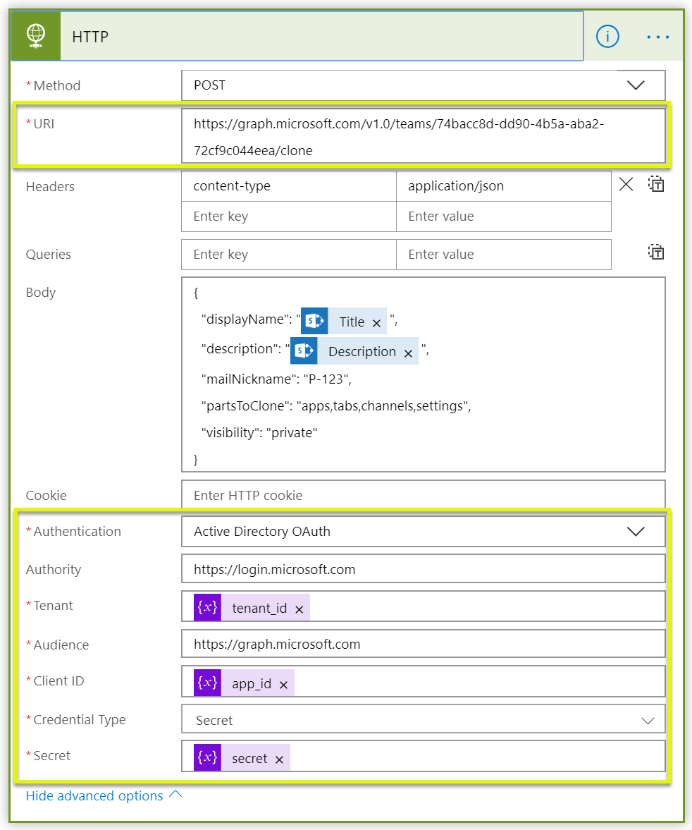This screenshot has height=830, width=692.
Task: Click the partsToClone line in Body
Action: [x=336, y=406]
